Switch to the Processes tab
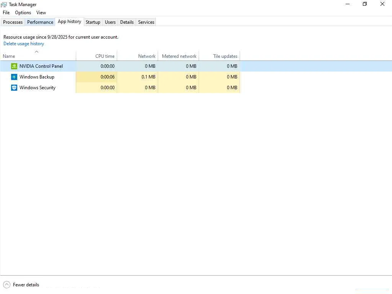The height and width of the screenshot is (294, 392). pos(13,22)
